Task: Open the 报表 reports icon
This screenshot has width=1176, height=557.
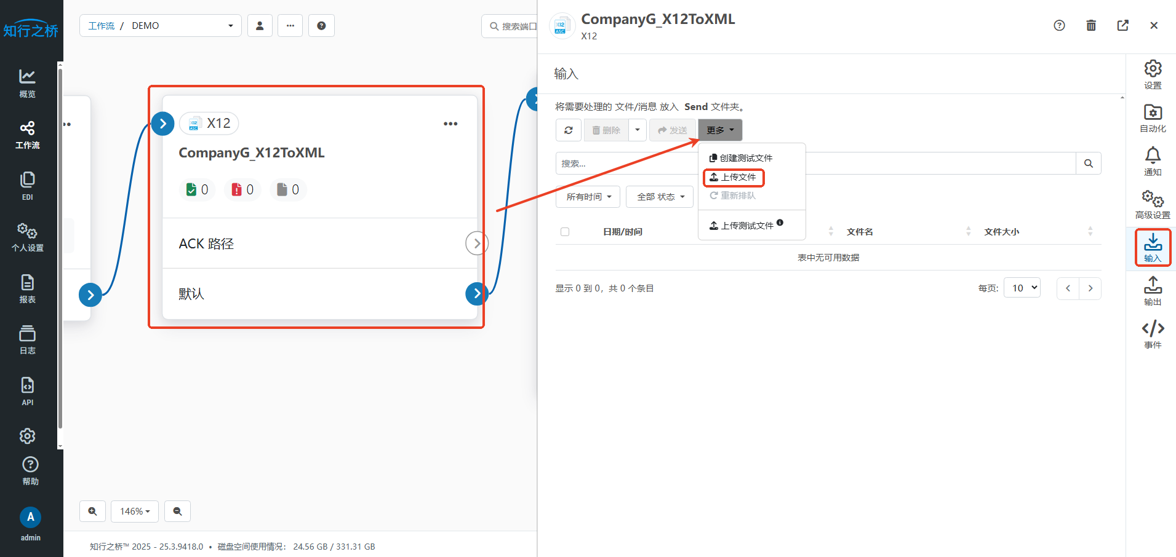Action: tap(27, 289)
